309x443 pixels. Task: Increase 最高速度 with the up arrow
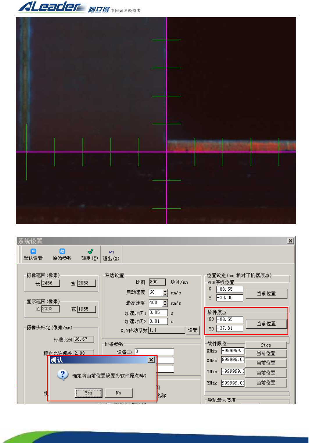click(x=165, y=301)
